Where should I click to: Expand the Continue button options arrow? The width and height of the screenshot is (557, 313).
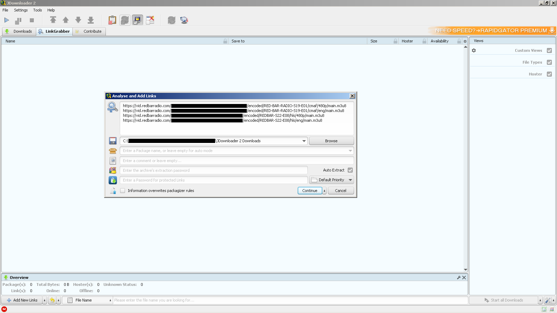point(324,191)
